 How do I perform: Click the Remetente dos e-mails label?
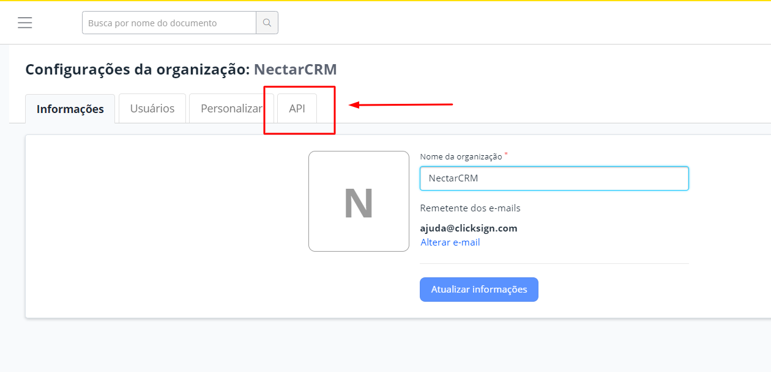pos(470,208)
